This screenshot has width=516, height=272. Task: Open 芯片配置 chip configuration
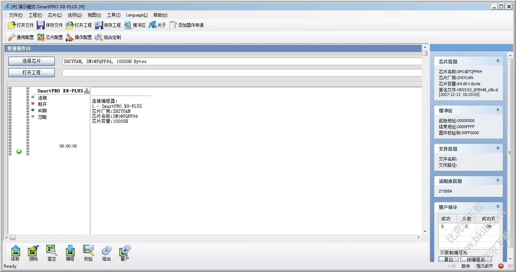click(x=50, y=37)
